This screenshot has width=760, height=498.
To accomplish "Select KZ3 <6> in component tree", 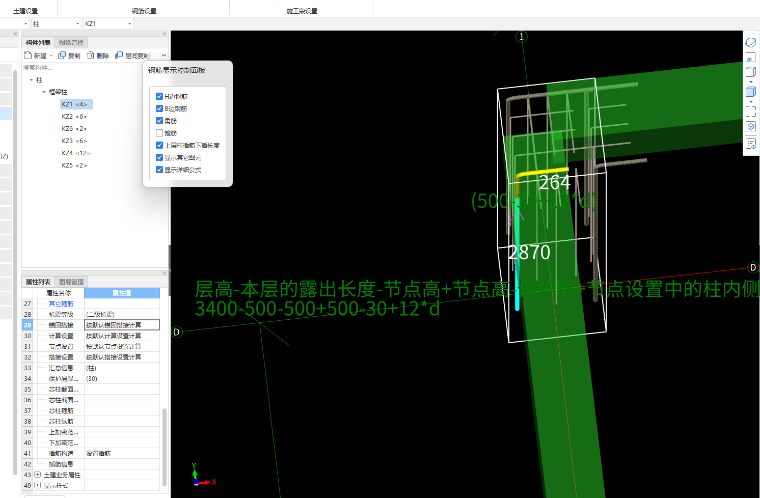I will [74, 141].
